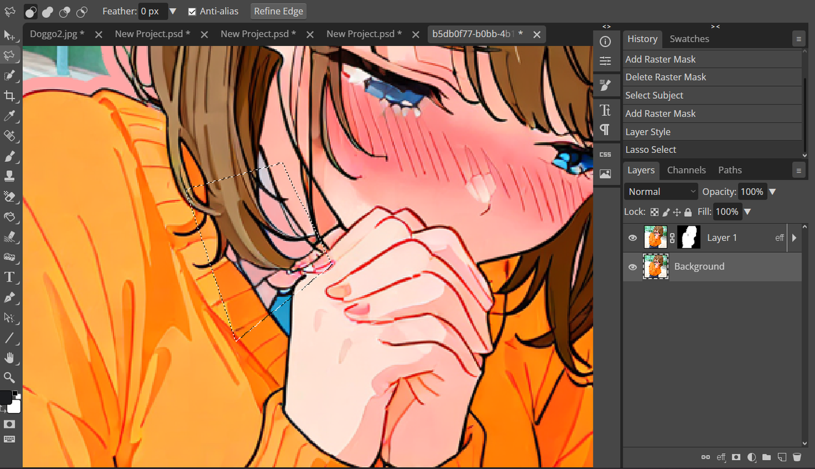The width and height of the screenshot is (815, 469).
Task: Hide Layer 1 using its eye icon
Action: 632,238
